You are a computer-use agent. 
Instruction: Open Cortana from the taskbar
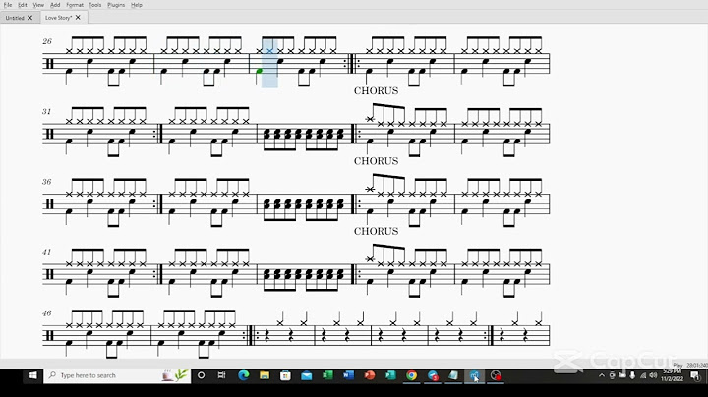click(x=202, y=375)
